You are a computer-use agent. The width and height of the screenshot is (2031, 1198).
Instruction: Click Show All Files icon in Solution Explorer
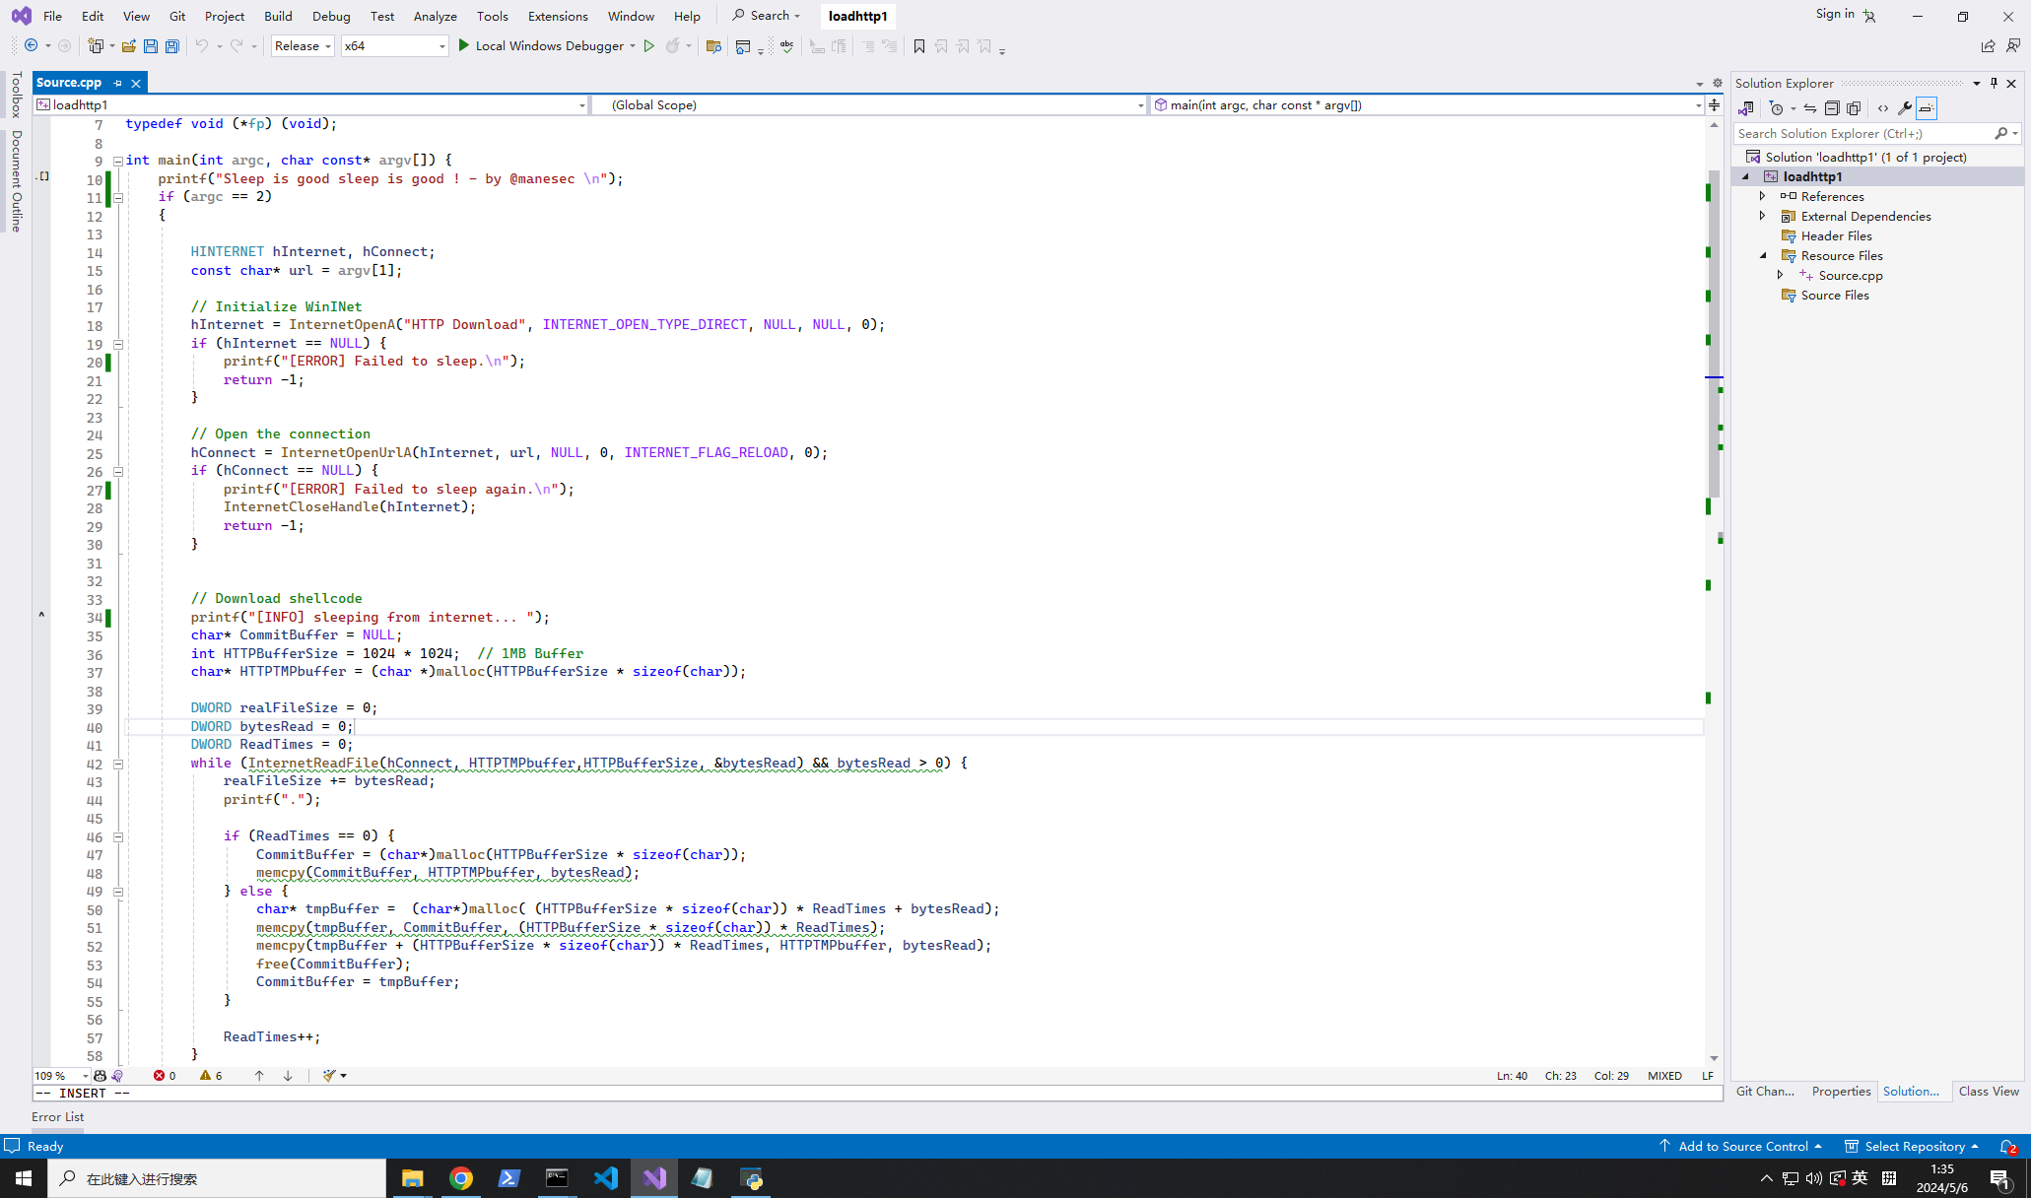tap(1854, 108)
